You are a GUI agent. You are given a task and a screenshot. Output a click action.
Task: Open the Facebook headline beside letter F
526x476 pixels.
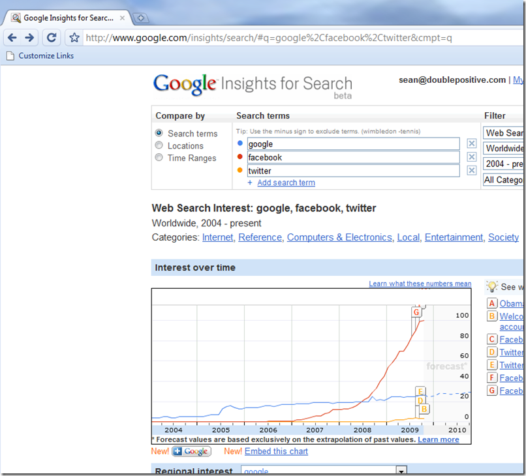tap(511, 378)
